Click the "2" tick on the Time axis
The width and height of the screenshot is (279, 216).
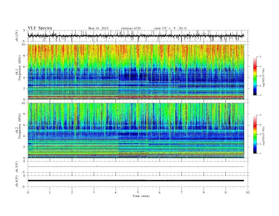(72, 192)
